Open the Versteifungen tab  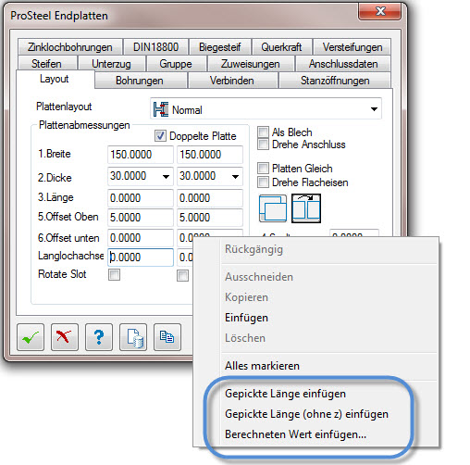point(352,47)
